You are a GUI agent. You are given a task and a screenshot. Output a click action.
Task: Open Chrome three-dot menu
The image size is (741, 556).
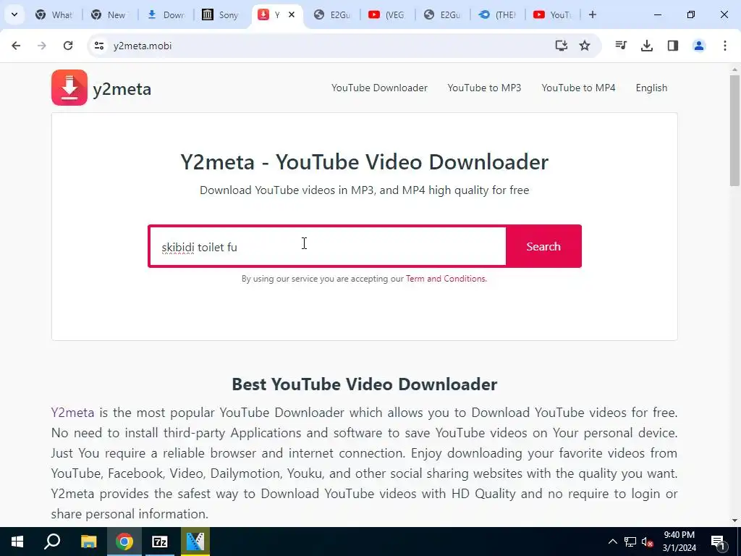coord(725,46)
